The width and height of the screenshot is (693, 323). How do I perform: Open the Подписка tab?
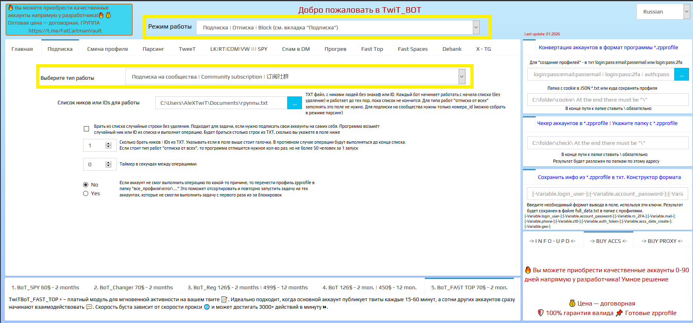(60, 49)
